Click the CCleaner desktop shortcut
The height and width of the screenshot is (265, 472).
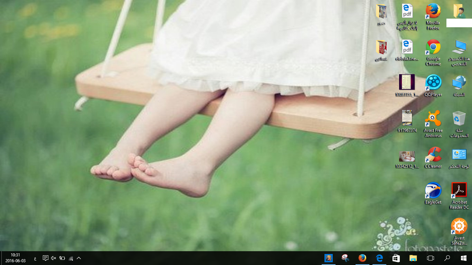(x=433, y=155)
